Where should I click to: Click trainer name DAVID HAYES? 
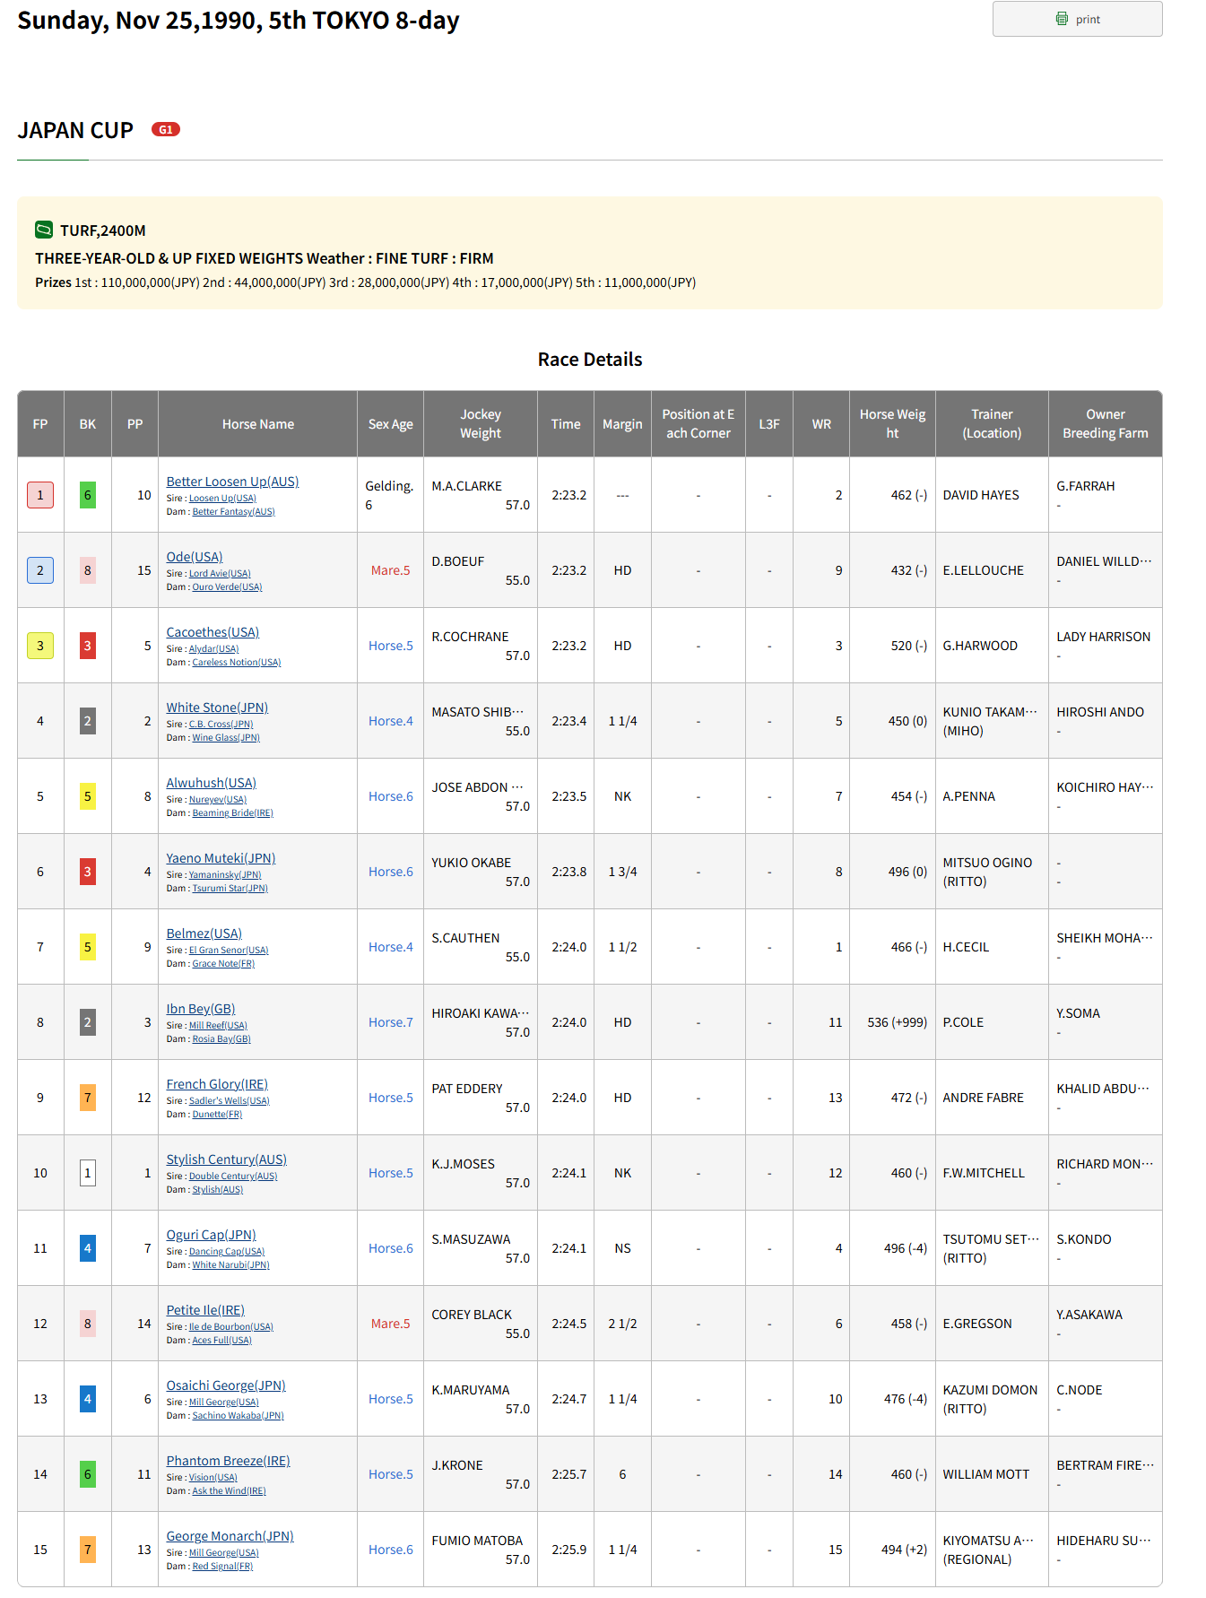pyautogui.click(x=981, y=495)
